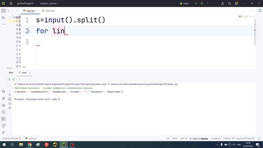Open the errors and warnings inspection widget
The height and width of the screenshot is (148, 263).
click(x=243, y=16)
